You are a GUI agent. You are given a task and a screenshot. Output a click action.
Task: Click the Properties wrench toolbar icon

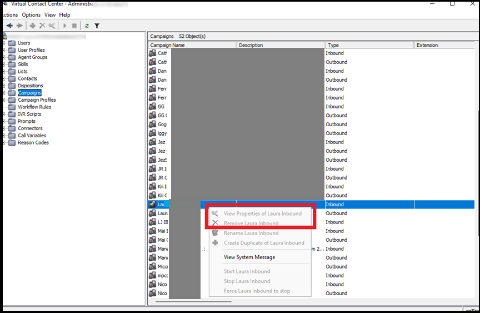pos(52,26)
